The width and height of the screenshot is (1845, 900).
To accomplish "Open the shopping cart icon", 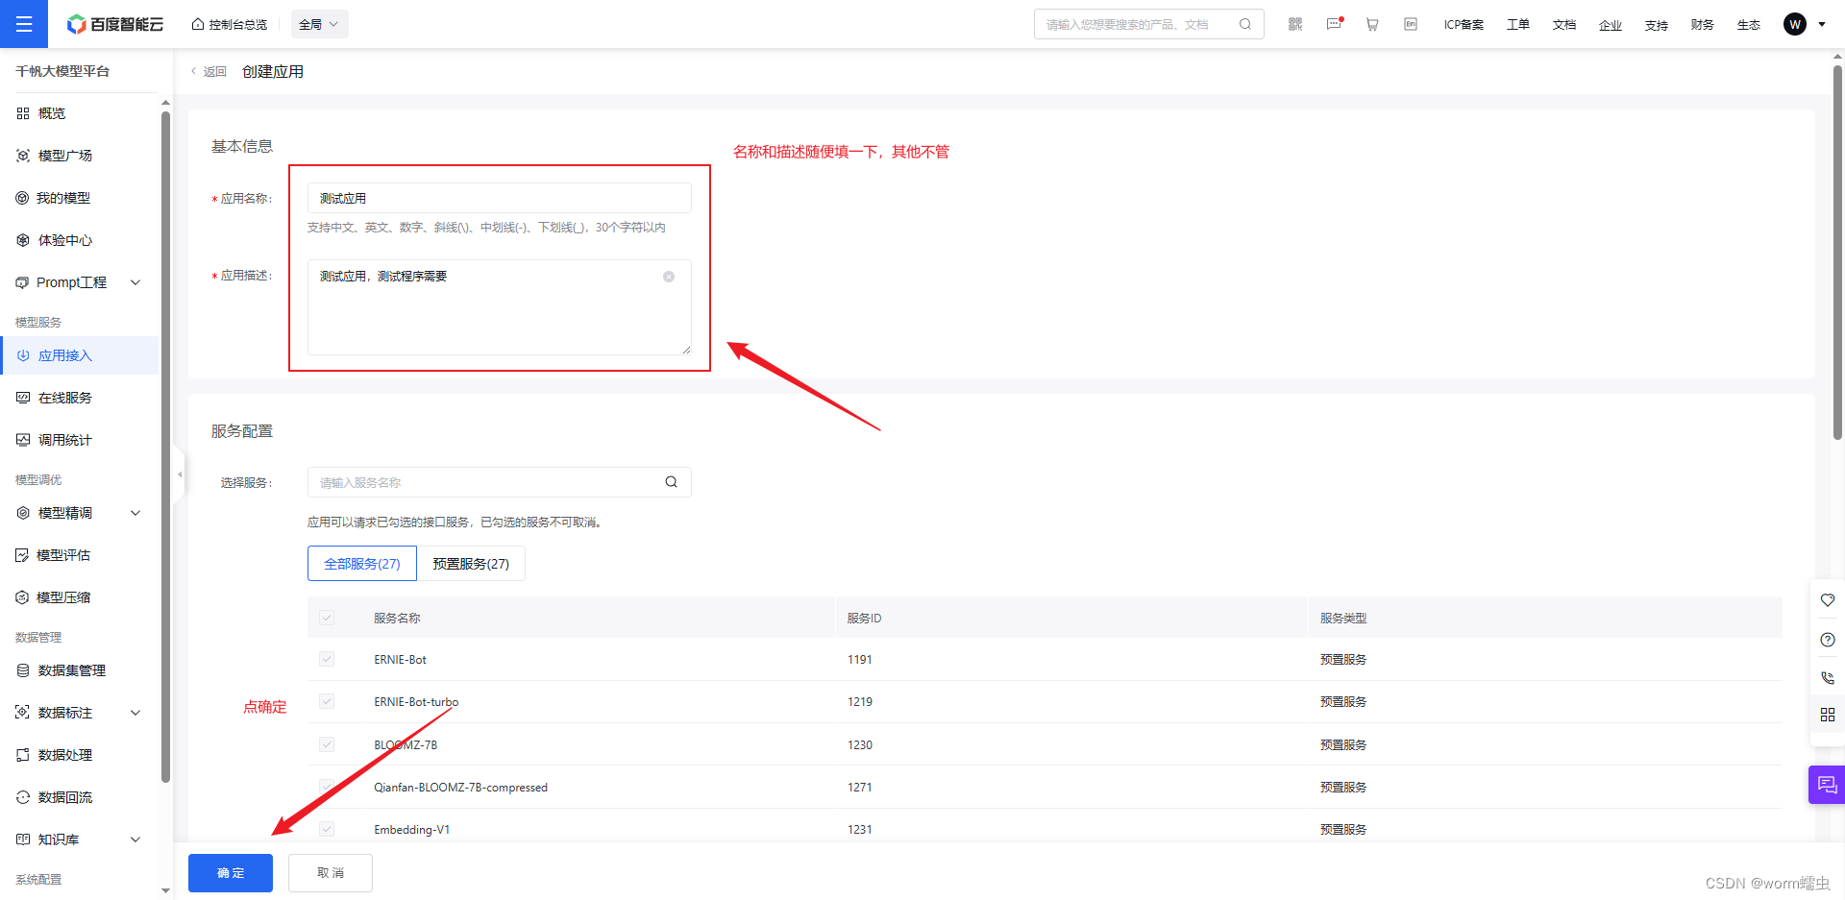I will 1372,24.
